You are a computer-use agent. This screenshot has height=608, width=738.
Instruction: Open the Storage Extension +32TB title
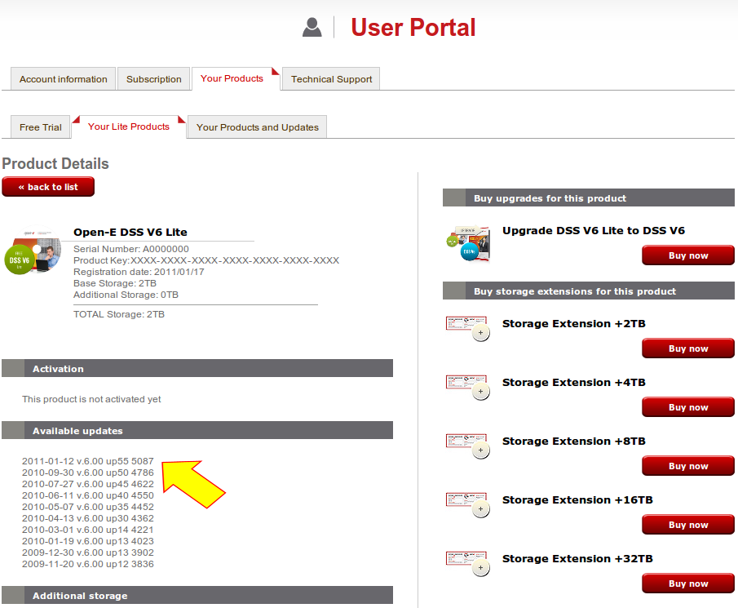point(577,559)
